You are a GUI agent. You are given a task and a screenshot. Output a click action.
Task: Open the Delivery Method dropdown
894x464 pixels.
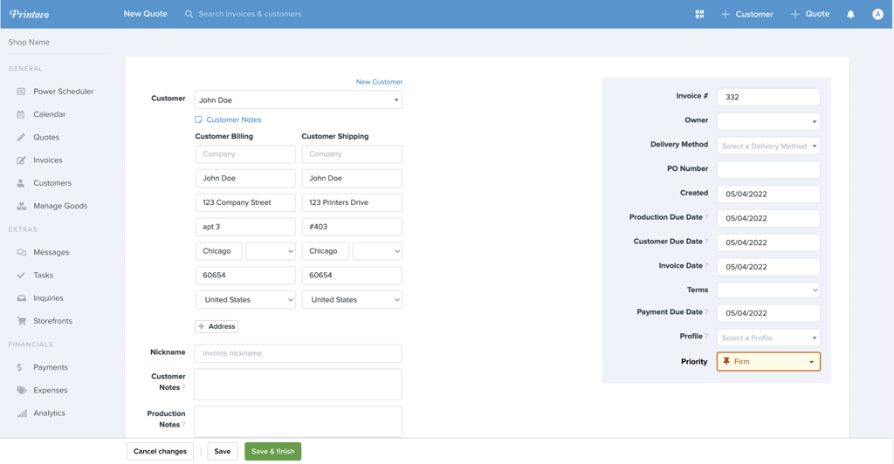[768, 146]
